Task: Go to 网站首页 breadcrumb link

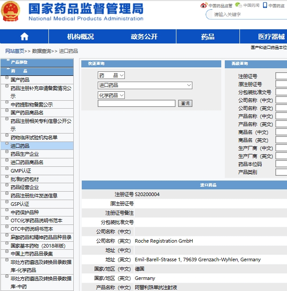Action: click(x=15, y=51)
